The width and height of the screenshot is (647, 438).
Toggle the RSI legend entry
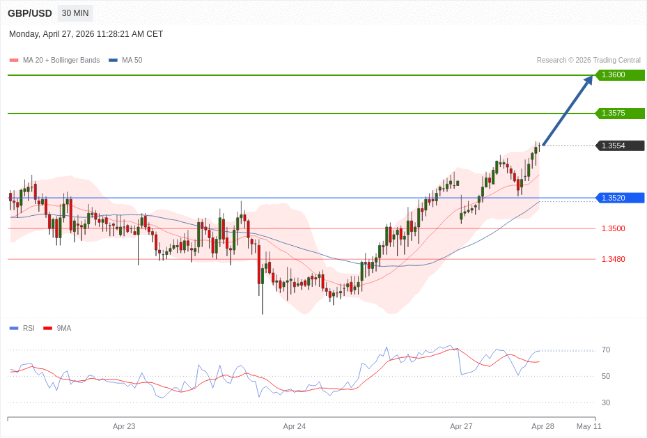[29, 328]
